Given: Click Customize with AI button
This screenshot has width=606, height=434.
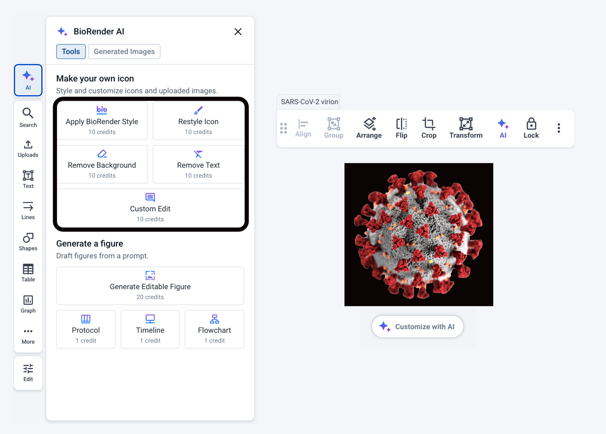Looking at the screenshot, I should 417,327.
